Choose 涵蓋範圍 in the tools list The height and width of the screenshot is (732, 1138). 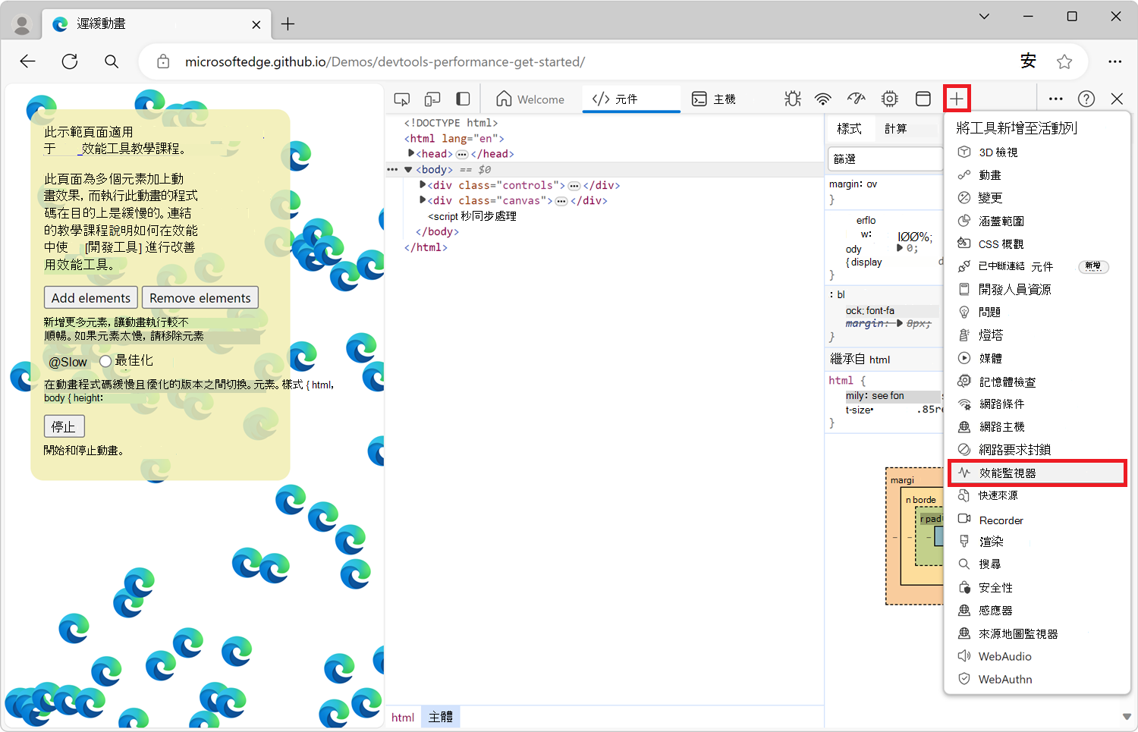pos(1037,221)
